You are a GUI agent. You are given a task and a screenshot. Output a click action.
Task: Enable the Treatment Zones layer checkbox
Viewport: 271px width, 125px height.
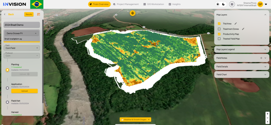[219, 29]
